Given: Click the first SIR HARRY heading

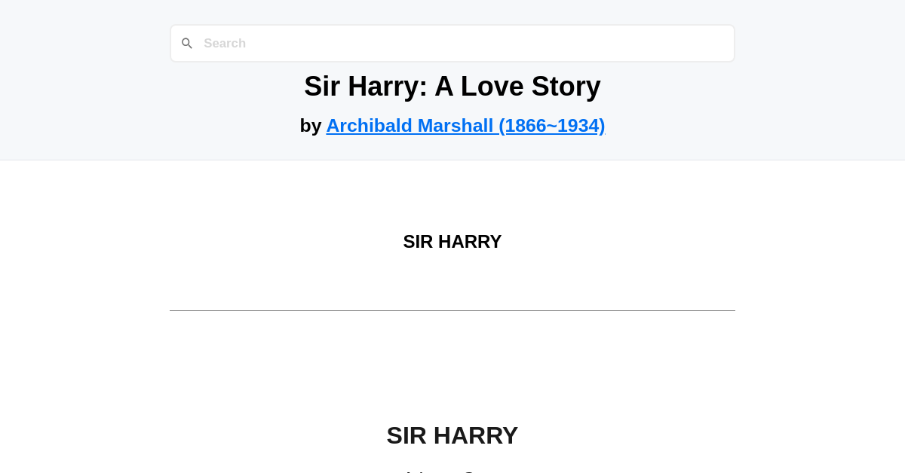Looking at the screenshot, I should (452, 241).
